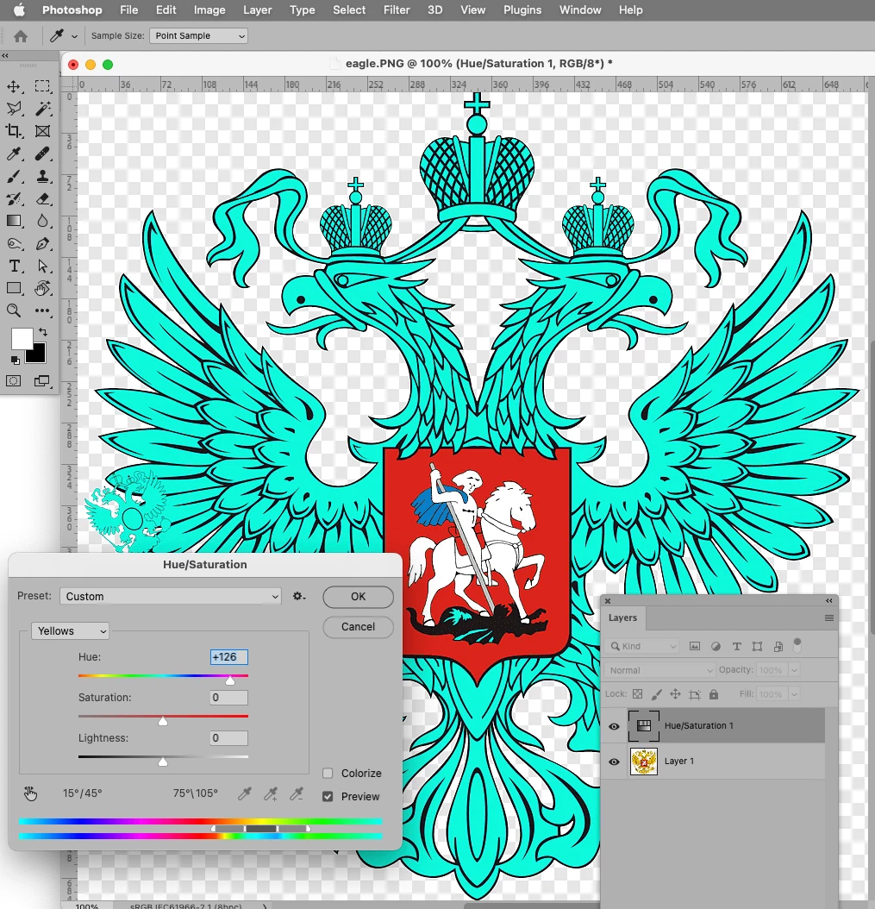Image resolution: width=875 pixels, height=909 pixels.
Task: Click the Home icon in options bar
Action: (x=21, y=36)
